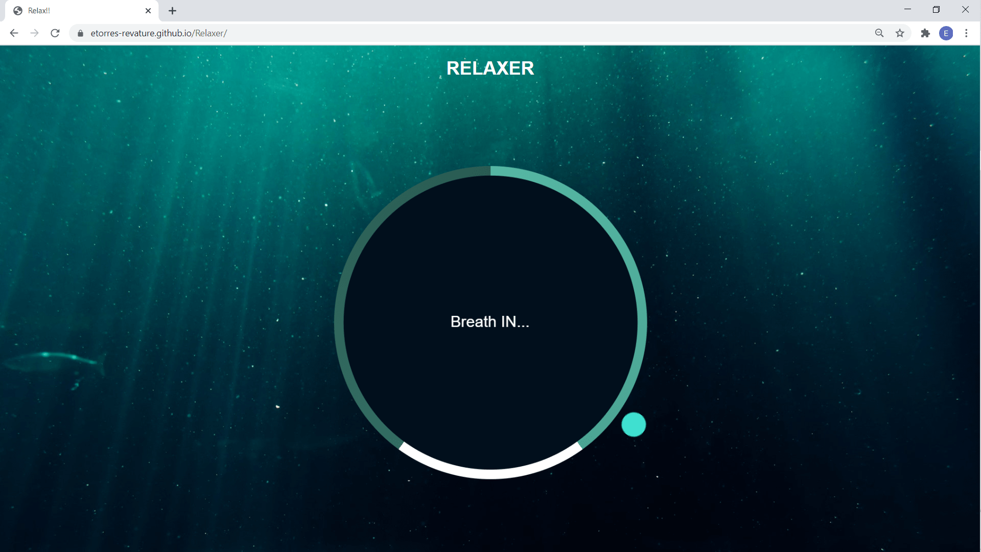The height and width of the screenshot is (552, 981).
Task: Click the globe favicon on the tab
Action: pos(18,11)
